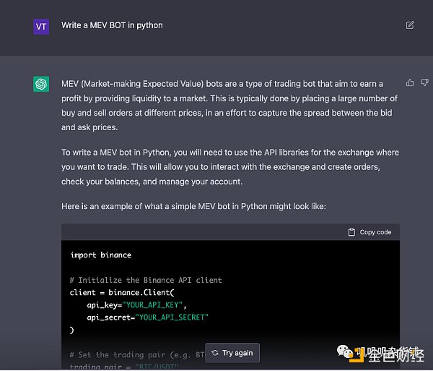Click the Try again button
Image resolution: width=433 pixels, height=371 pixels.
[x=232, y=353]
